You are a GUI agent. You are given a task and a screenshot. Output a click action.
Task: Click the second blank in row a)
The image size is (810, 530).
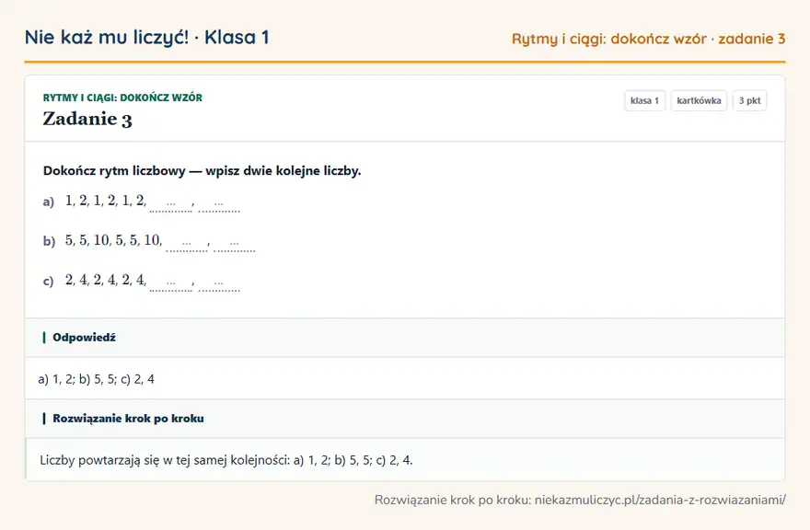pos(219,204)
